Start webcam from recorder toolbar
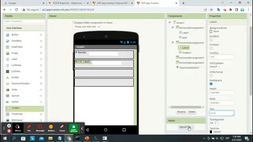This screenshot has width=253, height=142. coord(74,128)
